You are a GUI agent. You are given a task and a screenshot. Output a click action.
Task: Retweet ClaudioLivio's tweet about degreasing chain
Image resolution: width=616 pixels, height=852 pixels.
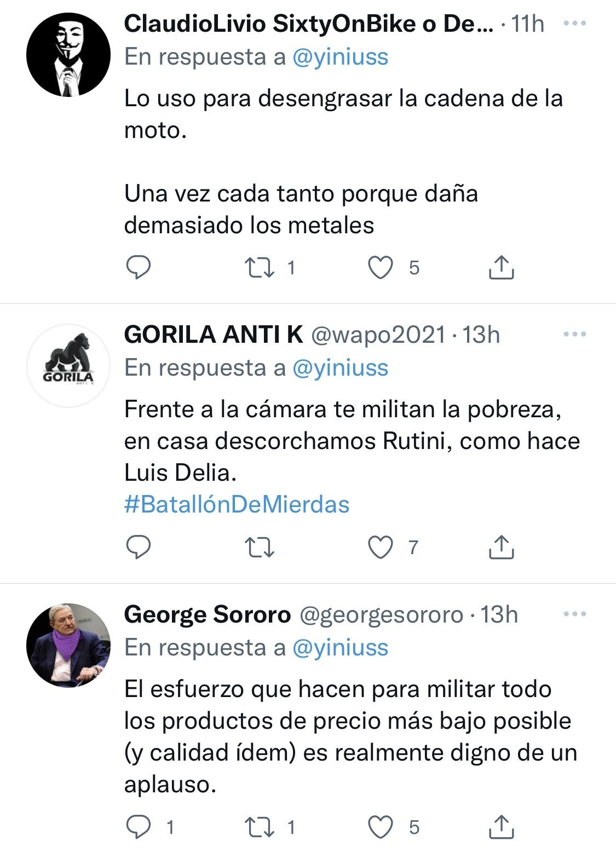click(260, 267)
